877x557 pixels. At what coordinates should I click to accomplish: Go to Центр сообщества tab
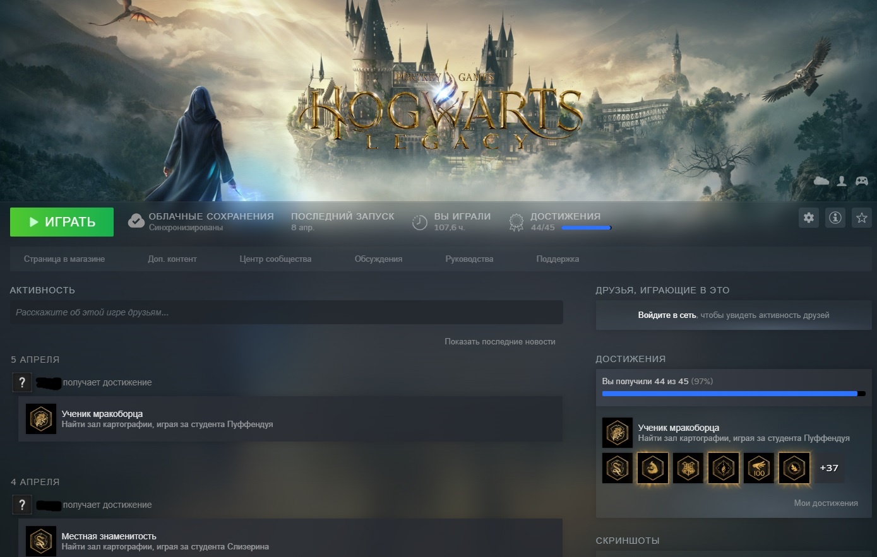coord(275,259)
